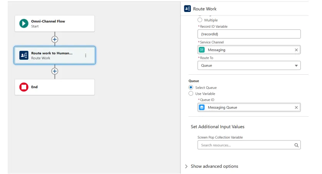
Task: Select the Multiple radio option
Action: tap(200, 20)
